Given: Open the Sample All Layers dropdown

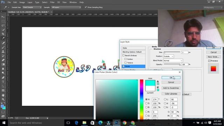Looking at the screenshot, I should [66, 7].
